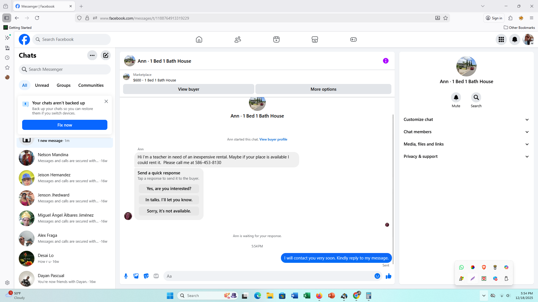Screen dimensions: 538x302
Task: Open the WhatsApp icon in tray popup
Action: [461, 267]
